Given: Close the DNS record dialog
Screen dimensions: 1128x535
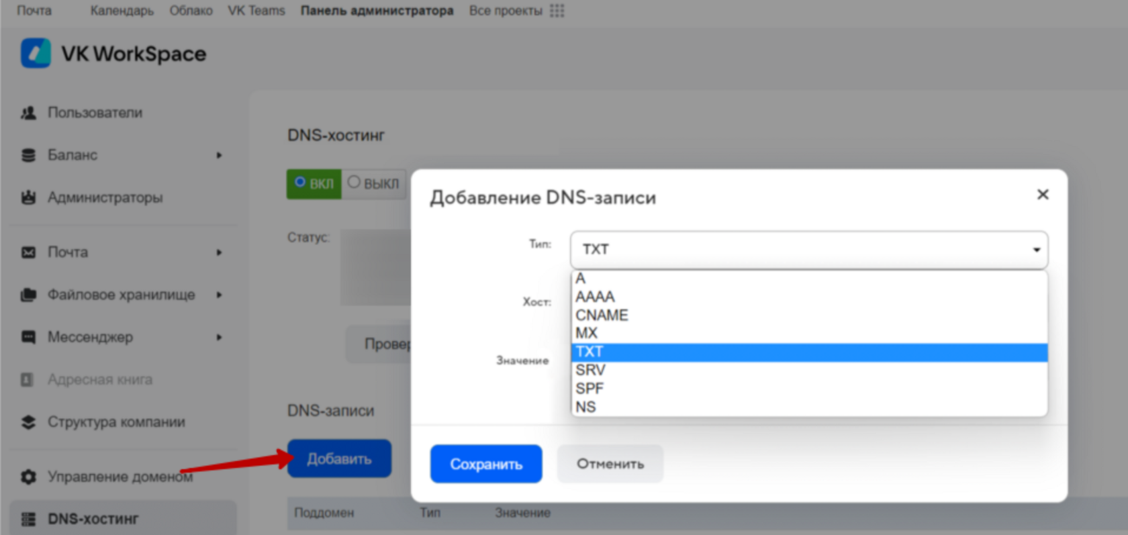Looking at the screenshot, I should click(x=1042, y=194).
